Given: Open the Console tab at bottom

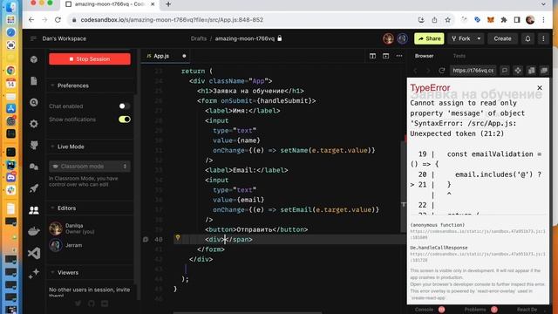Looking at the screenshot, I should [x=425, y=310].
